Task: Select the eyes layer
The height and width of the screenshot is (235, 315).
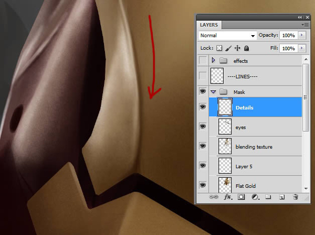Action: point(255,127)
